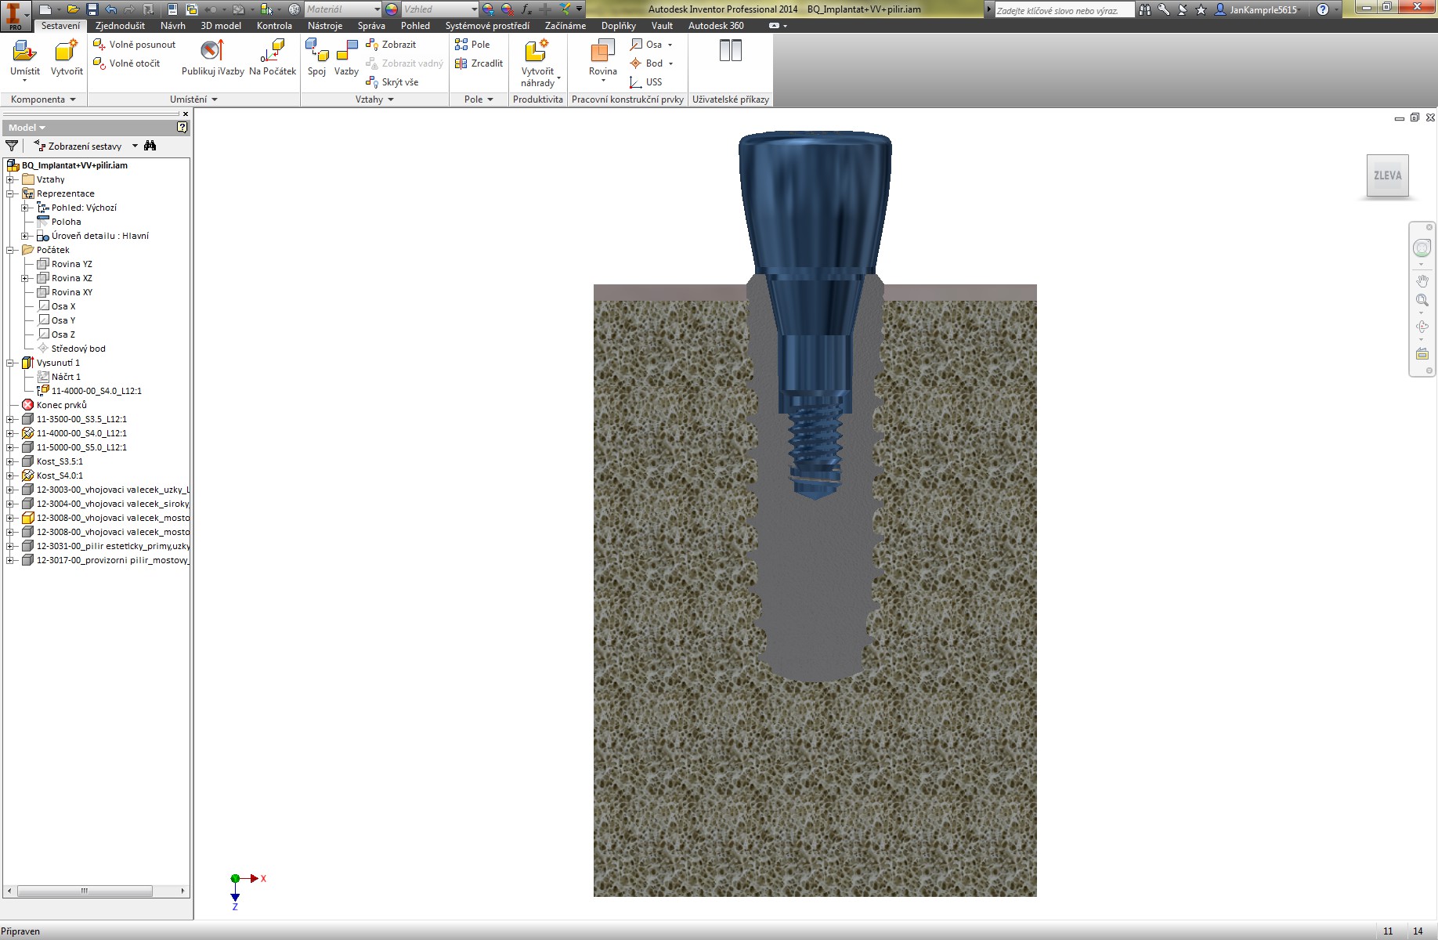Viewport: 1438px width, 940px height.
Task: Open the Pohled ribbon tab
Action: pos(415,26)
